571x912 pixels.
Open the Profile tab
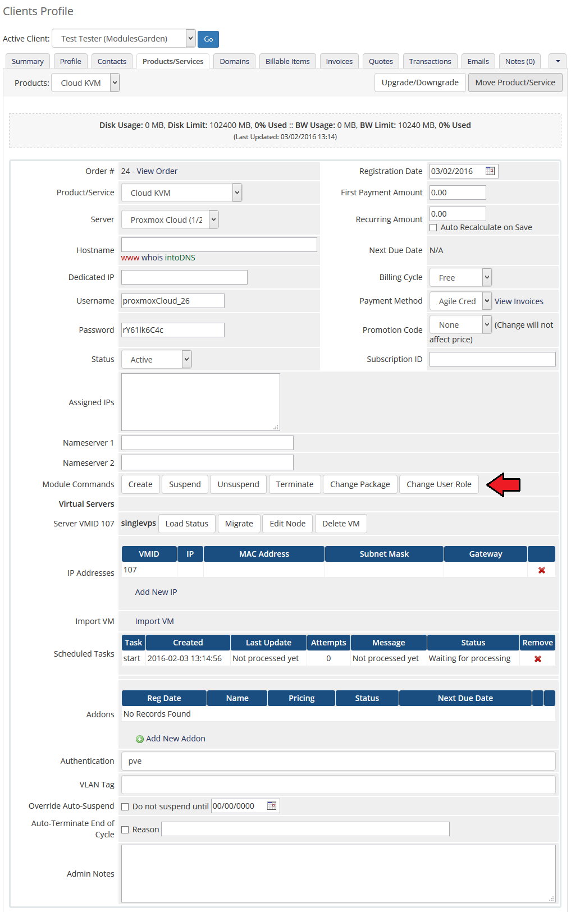coord(71,61)
